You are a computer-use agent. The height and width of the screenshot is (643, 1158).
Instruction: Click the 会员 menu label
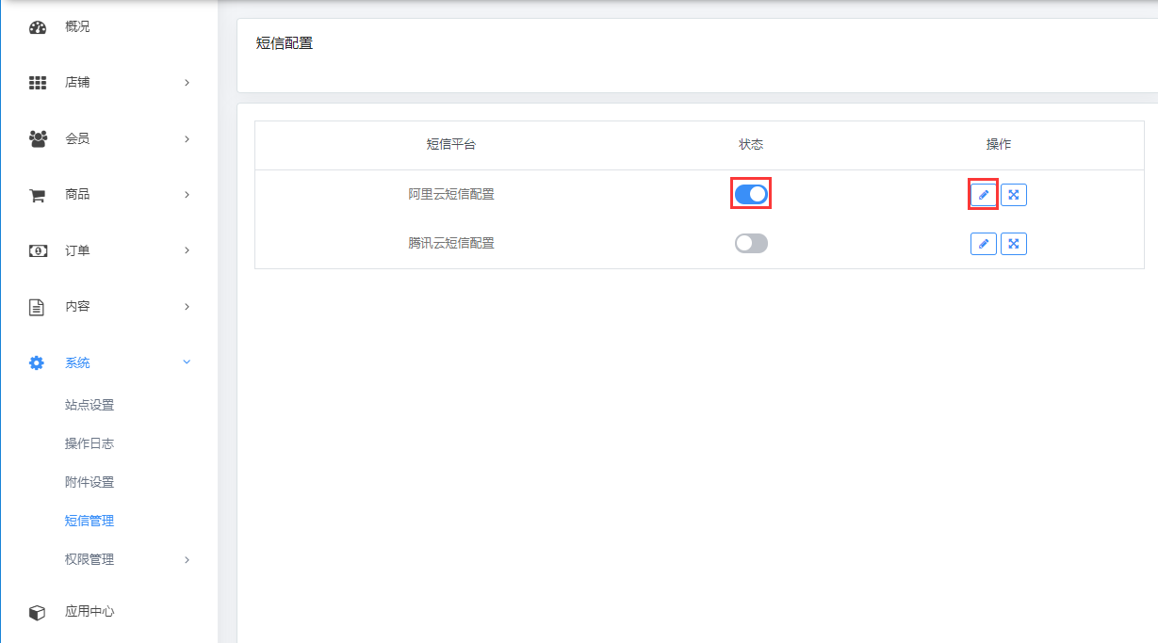[x=77, y=139]
